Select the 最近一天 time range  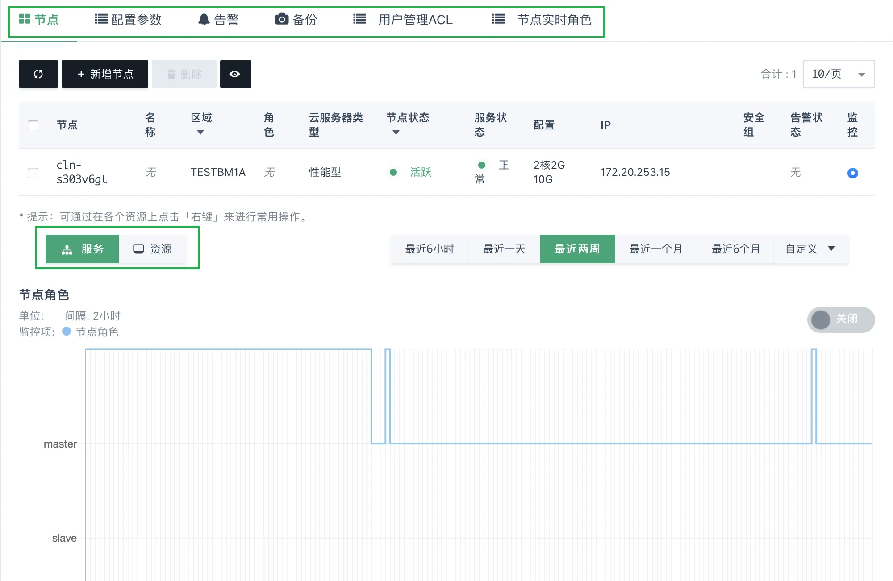pyautogui.click(x=504, y=249)
